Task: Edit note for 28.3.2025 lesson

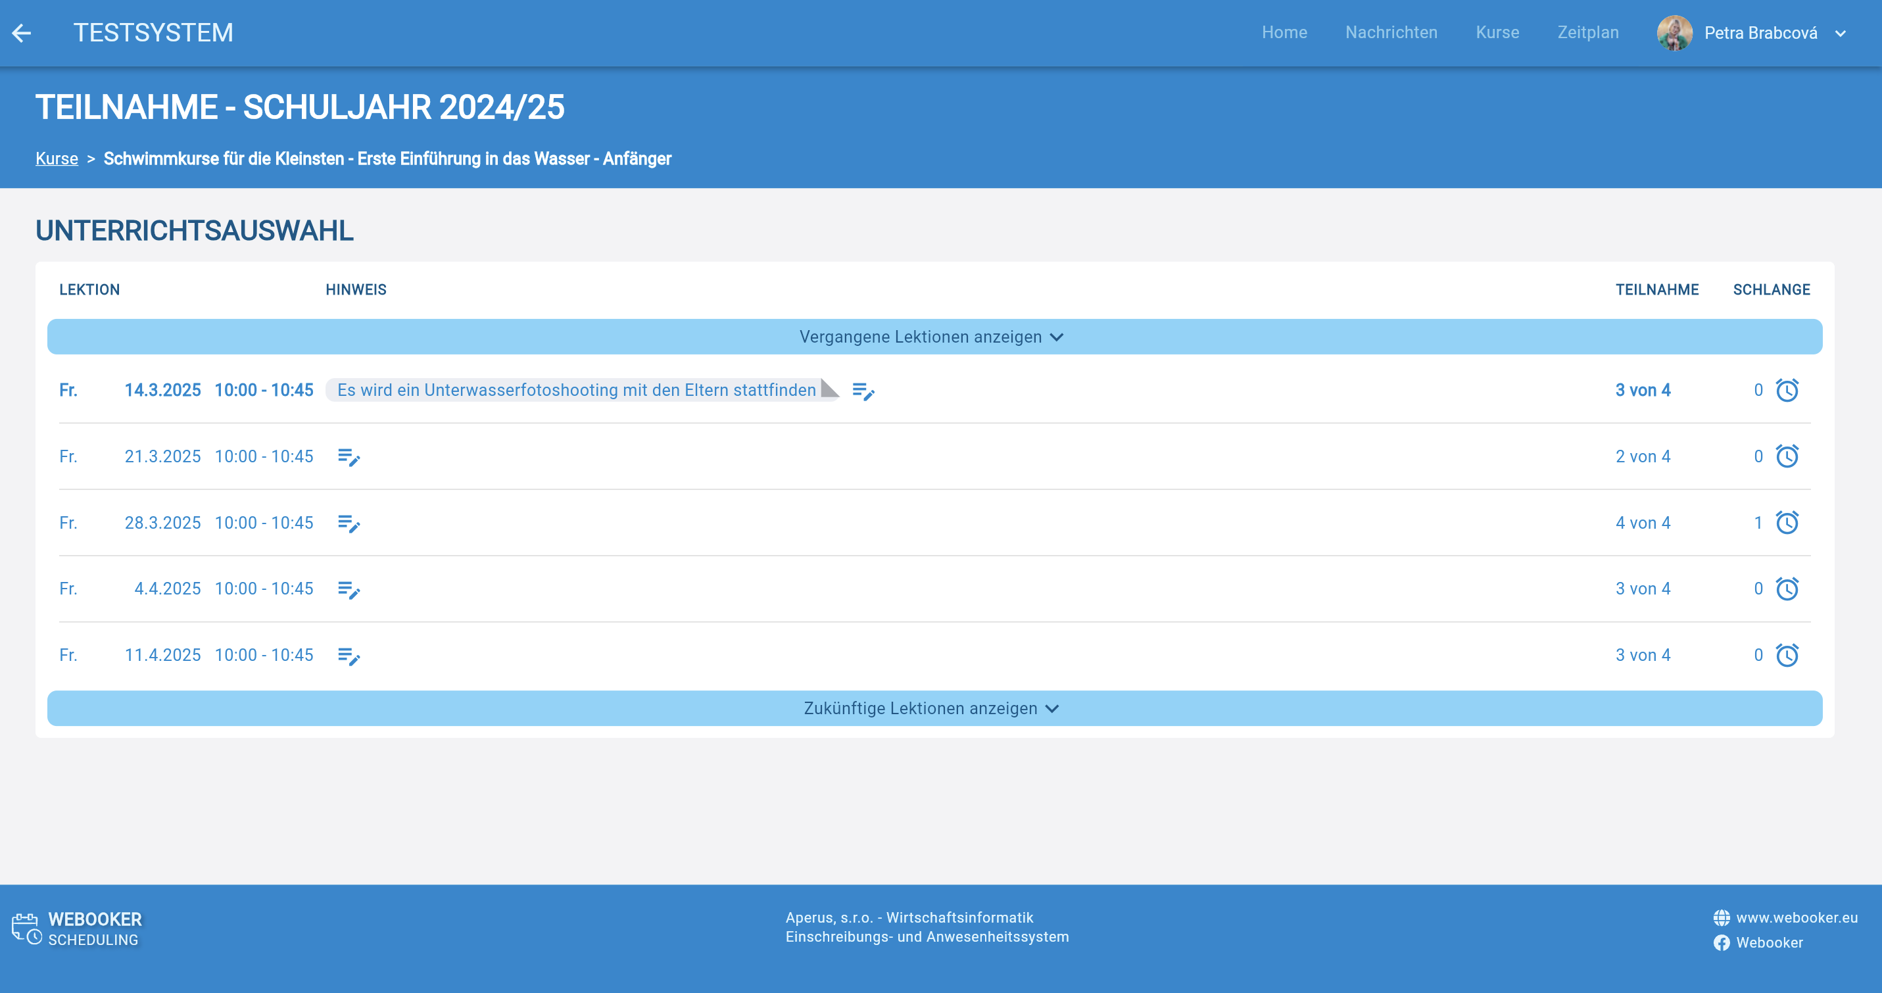Action: (349, 523)
